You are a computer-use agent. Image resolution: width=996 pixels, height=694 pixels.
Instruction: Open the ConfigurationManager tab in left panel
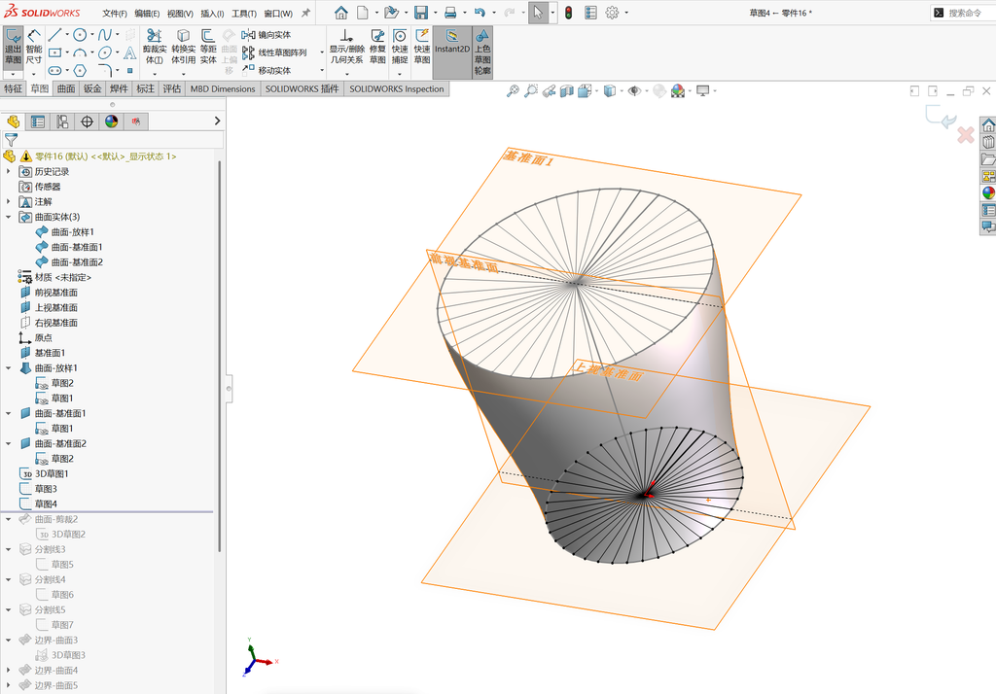(x=62, y=121)
